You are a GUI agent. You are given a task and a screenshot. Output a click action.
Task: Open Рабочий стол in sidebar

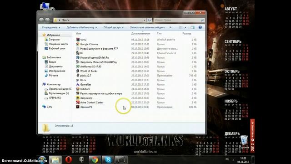point(57,48)
